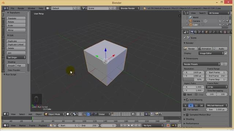Open the Render properties tab icon
The height and width of the screenshot is (131, 234).
[192, 32]
